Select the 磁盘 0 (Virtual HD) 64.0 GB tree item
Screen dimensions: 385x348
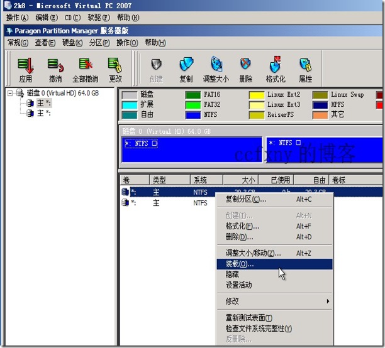coord(63,93)
